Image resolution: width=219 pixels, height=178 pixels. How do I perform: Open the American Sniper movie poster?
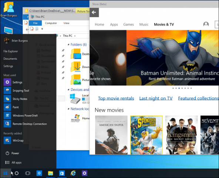pos(111,135)
